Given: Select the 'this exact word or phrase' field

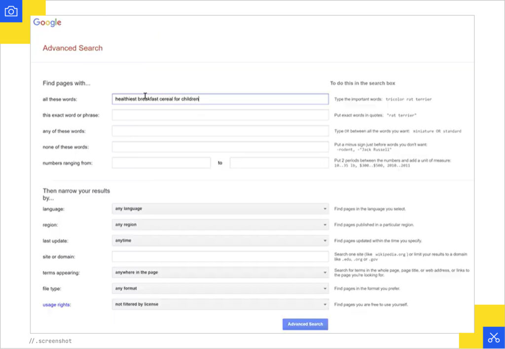Looking at the screenshot, I should click(219, 115).
